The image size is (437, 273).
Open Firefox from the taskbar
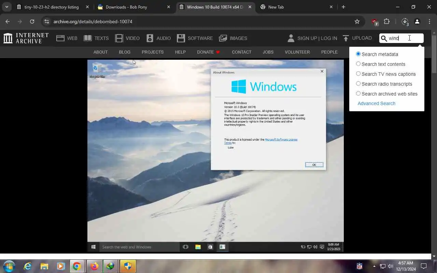coord(94,266)
